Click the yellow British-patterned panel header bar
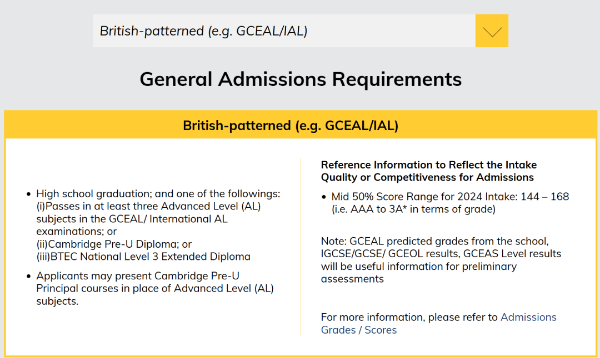600x358 pixels. tap(301, 125)
